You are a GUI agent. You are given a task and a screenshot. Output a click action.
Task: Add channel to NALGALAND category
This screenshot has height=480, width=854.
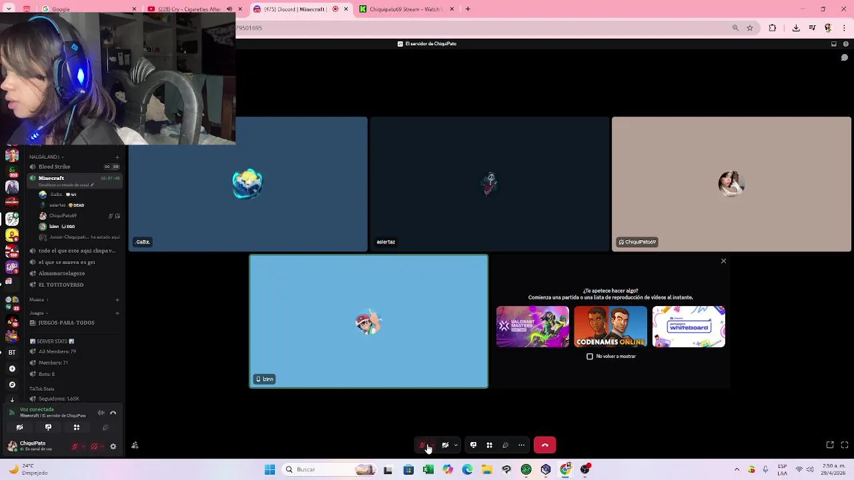[117, 157]
